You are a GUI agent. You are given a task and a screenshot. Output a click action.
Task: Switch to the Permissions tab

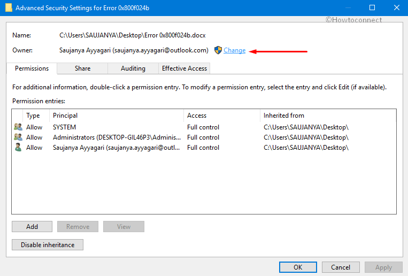(32, 68)
